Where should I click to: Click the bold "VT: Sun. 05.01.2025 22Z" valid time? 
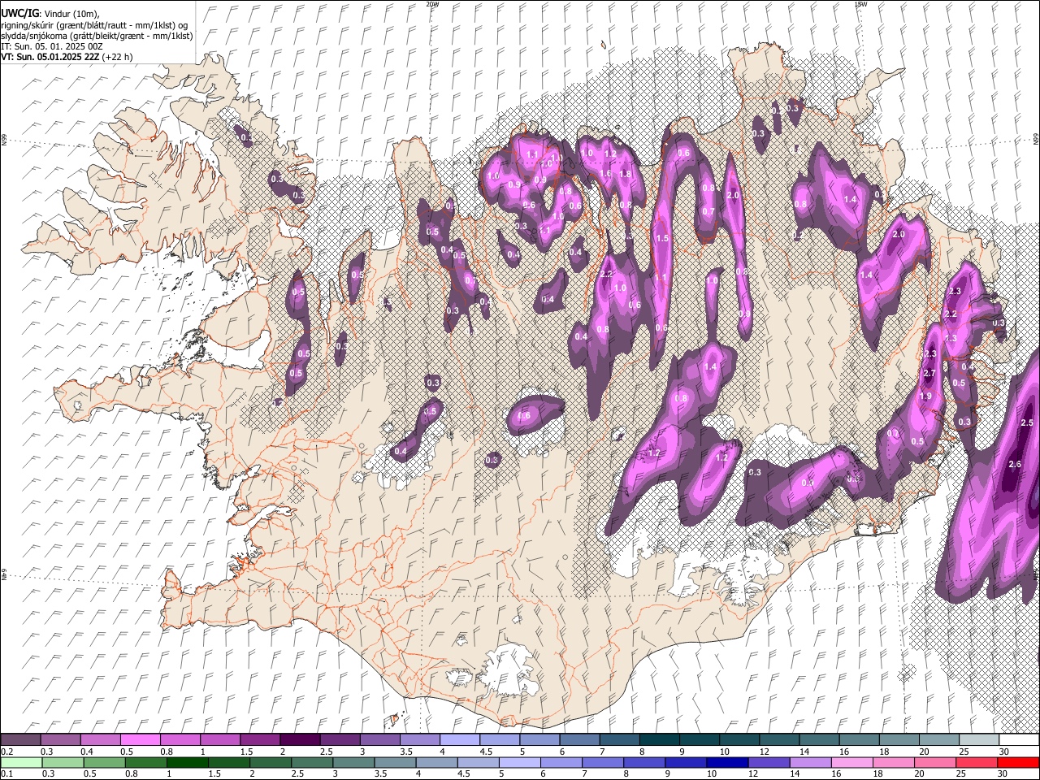[x=50, y=57]
